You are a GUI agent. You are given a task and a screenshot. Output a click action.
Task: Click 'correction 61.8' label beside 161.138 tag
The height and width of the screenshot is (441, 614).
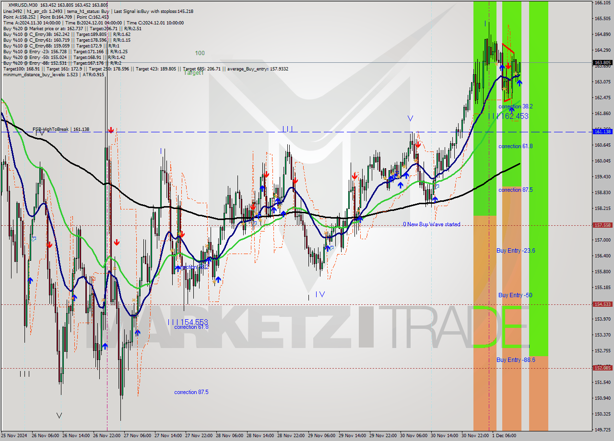pos(516,146)
